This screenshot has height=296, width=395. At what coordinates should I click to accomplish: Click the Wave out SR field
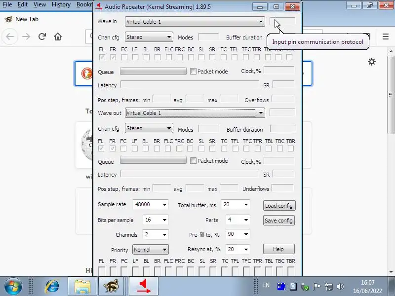pyautogui.click(x=283, y=174)
